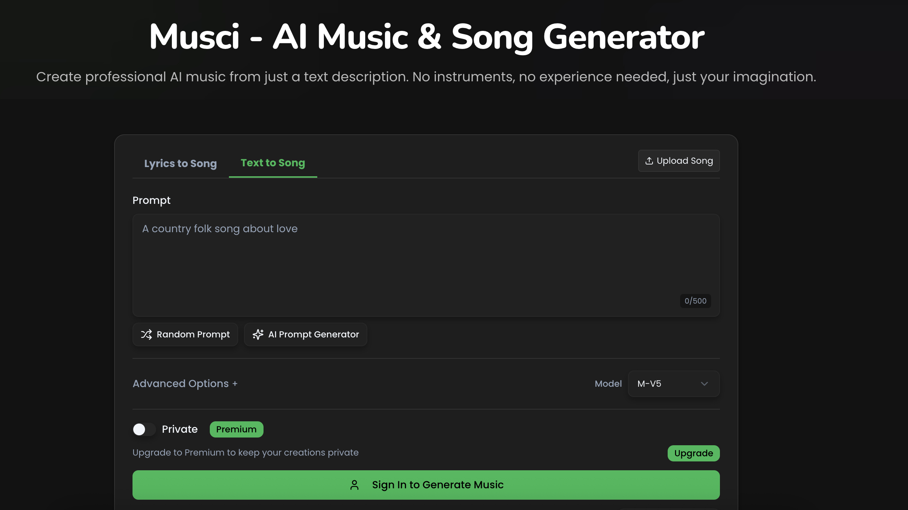908x510 pixels.
Task: Click the Upload Song control
Action: pos(678,161)
